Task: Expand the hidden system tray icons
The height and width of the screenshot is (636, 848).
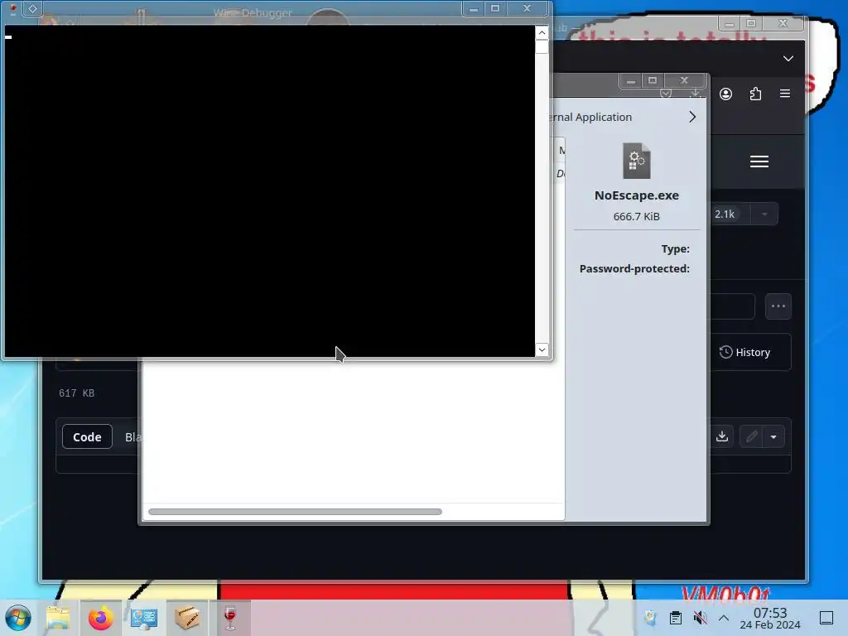Action: [724, 618]
